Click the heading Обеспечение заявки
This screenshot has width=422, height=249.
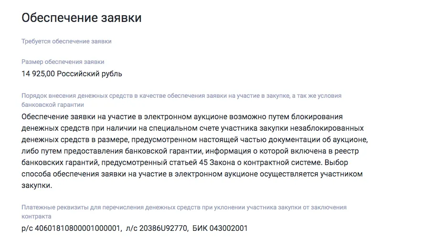(82, 18)
